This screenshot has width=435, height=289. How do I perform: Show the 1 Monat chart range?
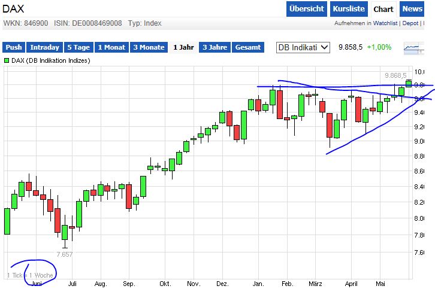point(111,47)
